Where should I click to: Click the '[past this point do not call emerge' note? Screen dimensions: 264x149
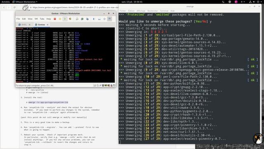click(54, 117)
